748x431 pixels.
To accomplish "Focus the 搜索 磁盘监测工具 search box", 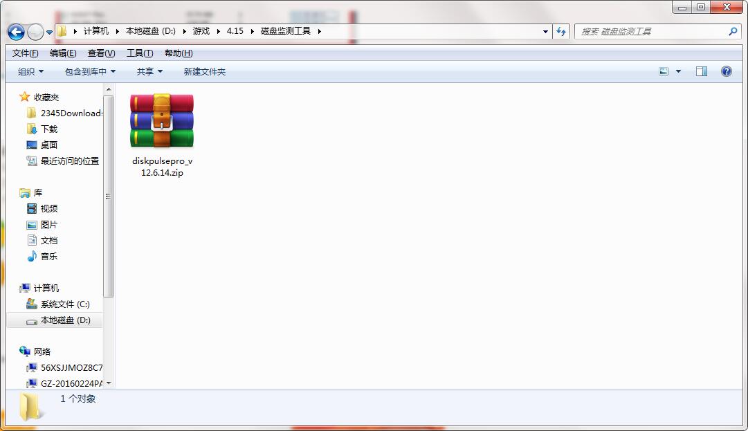I will tap(658, 31).
